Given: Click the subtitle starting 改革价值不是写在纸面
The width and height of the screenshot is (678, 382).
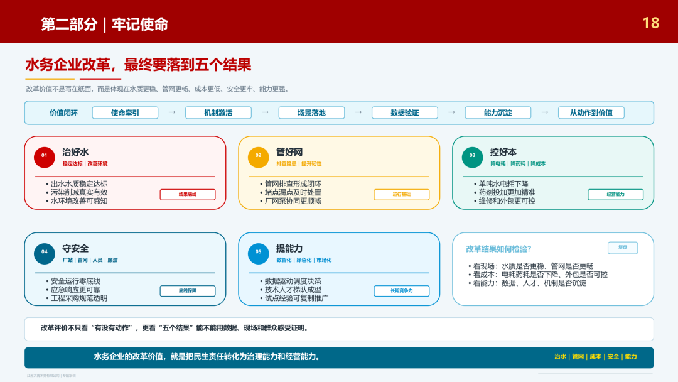Looking at the screenshot, I should point(158,89).
